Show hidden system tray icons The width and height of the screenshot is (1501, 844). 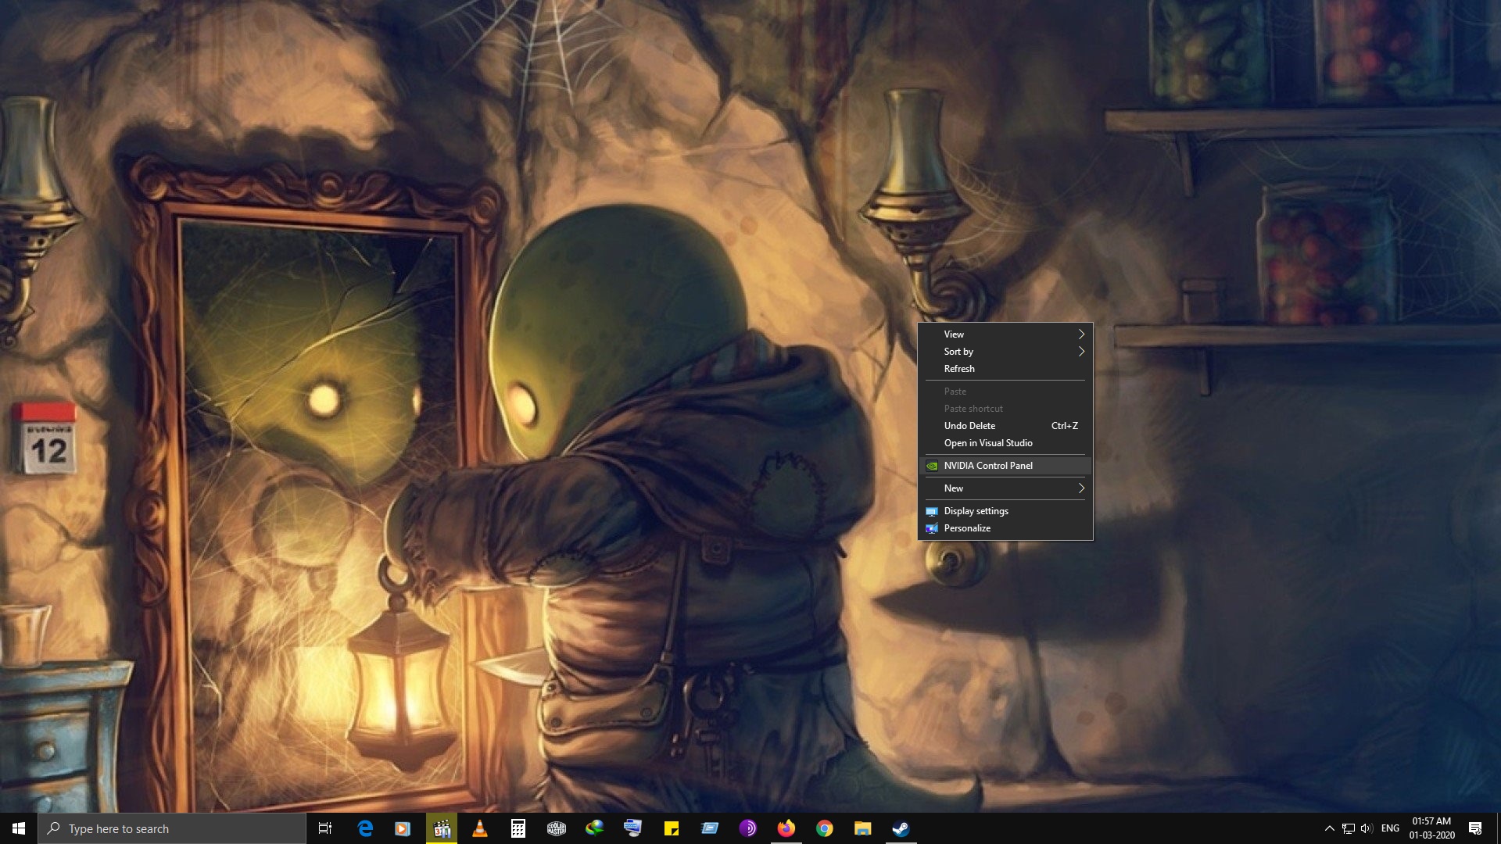point(1329,828)
